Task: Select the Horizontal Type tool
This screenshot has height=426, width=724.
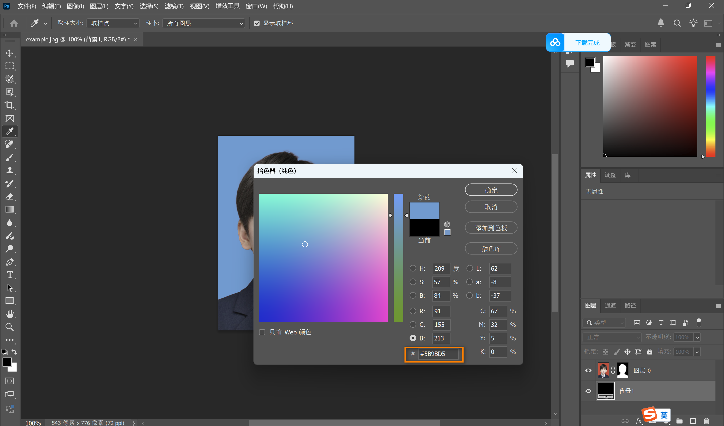Action: [9, 275]
